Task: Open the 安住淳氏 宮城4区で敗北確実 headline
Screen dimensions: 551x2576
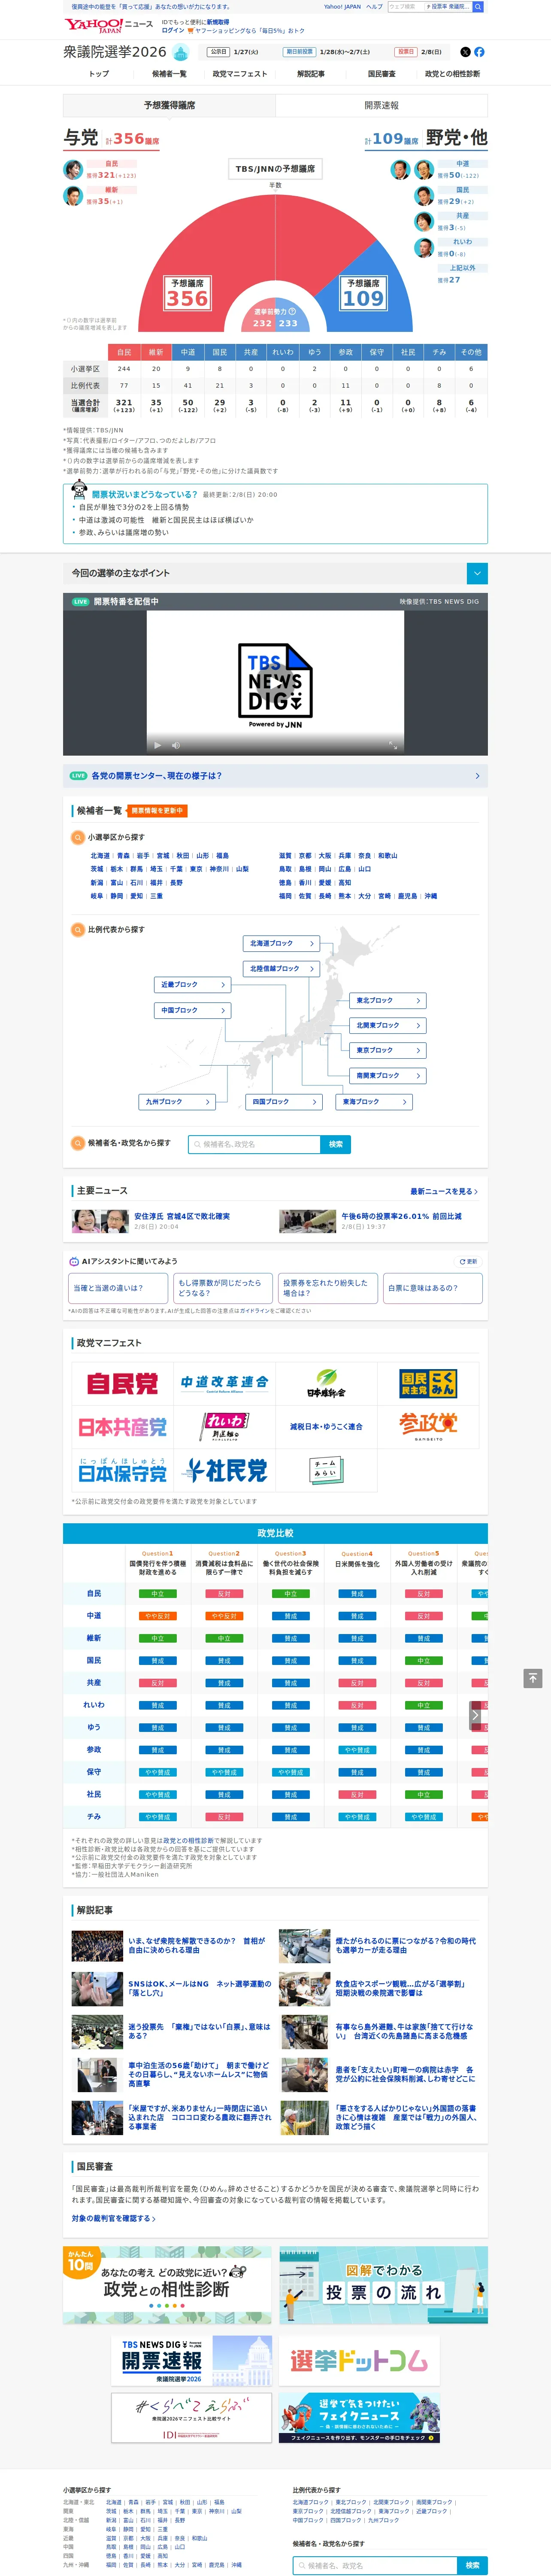Action: tap(182, 1216)
